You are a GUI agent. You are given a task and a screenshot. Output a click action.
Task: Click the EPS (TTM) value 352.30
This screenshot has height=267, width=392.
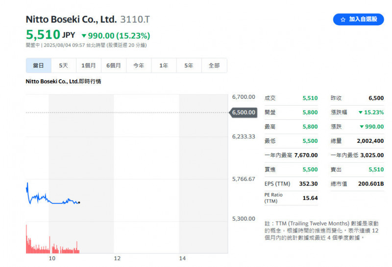tap(309, 184)
